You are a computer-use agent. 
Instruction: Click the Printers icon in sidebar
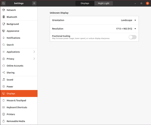click(x=4, y=114)
